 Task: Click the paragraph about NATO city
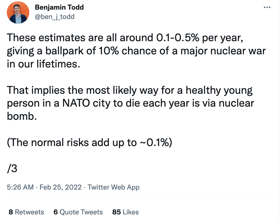coord(131,103)
